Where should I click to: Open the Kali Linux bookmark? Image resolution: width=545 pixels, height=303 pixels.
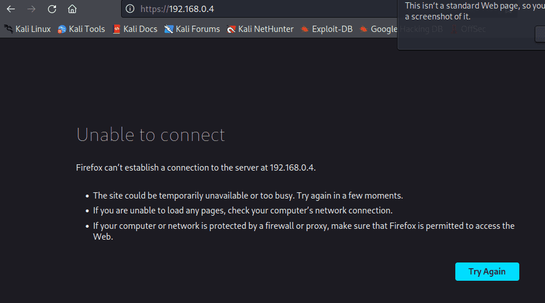point(28,29)
